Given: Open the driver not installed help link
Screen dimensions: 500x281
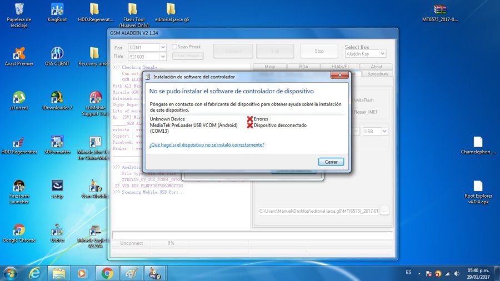Looking at the screenshot, I should coord(207,144).
